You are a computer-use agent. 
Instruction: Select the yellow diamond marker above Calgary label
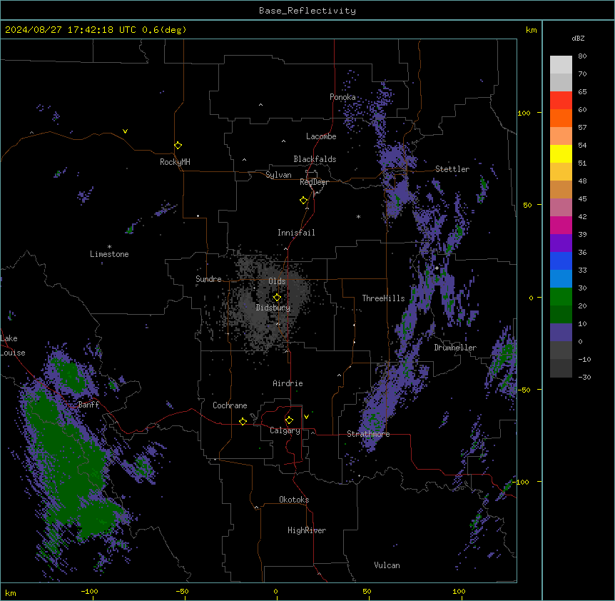[289, 420]
